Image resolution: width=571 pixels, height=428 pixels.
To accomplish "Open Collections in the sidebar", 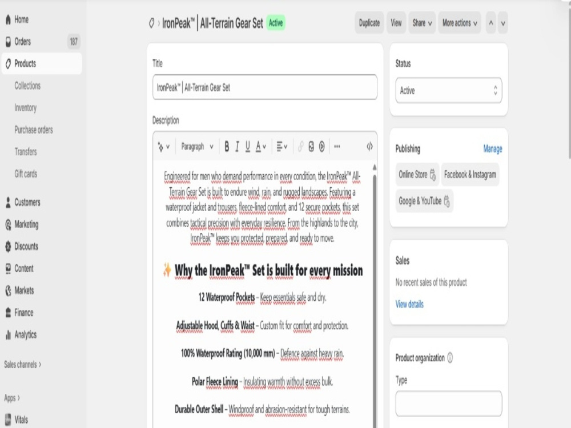I will click(x=27, y=86).
